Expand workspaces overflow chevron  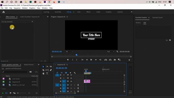pos(132,12)
